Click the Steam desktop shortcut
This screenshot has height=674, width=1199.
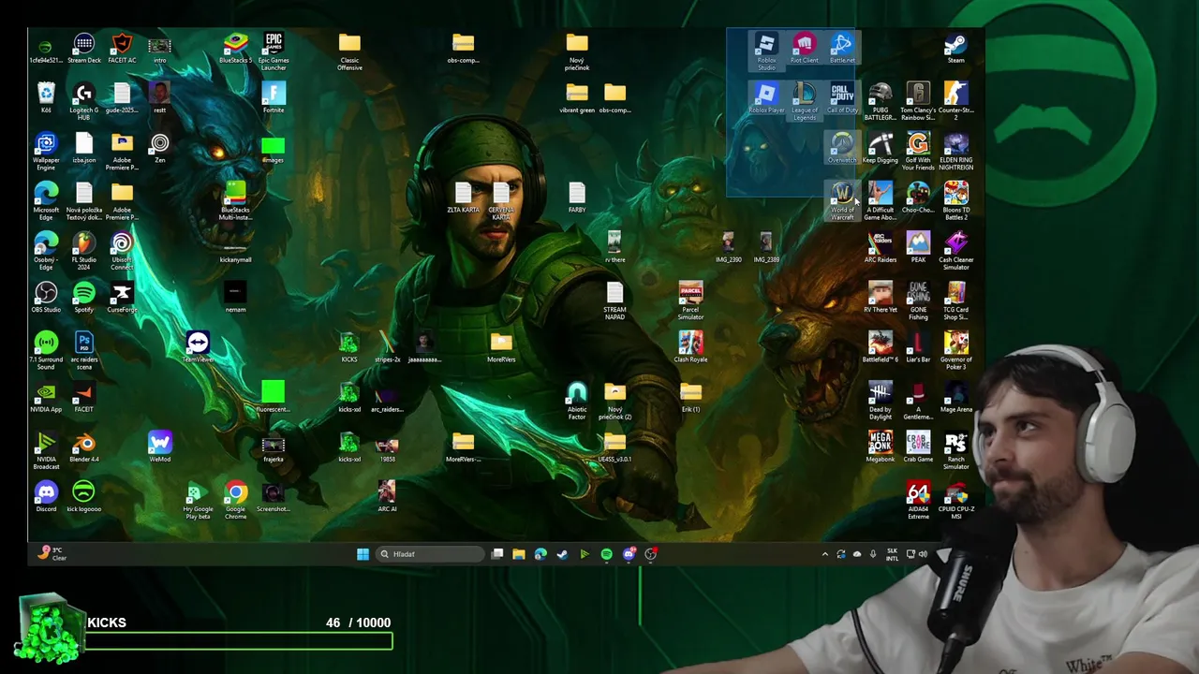[955, 49]
